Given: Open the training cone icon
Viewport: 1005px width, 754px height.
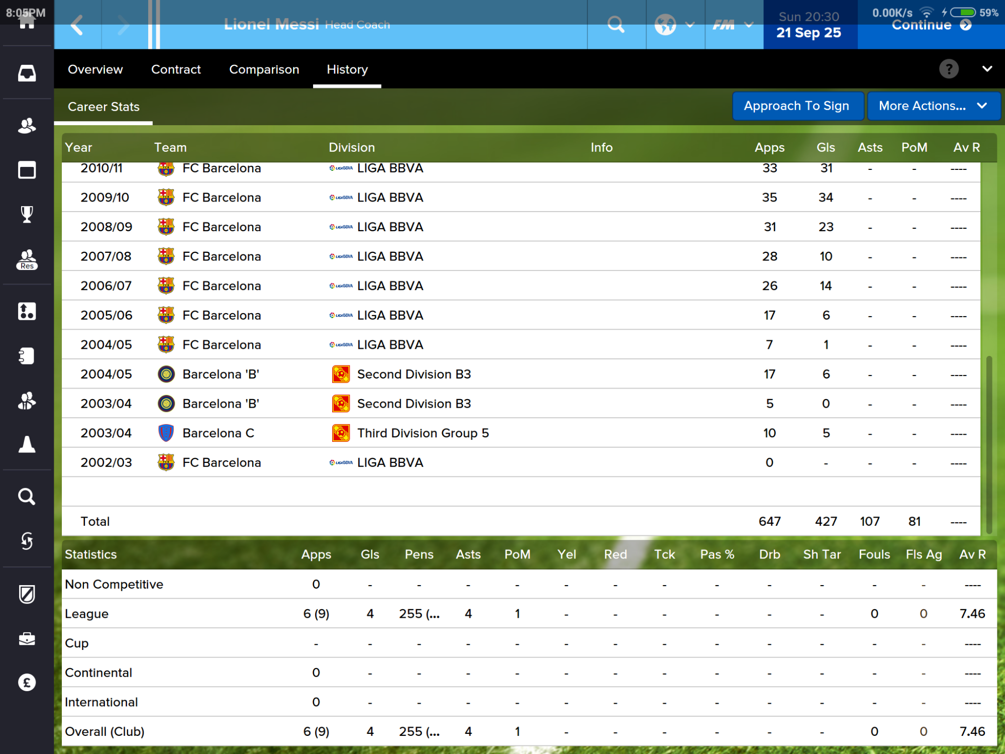Looking at the screenshot, I should pyautogui.click(x=27, y=444).
